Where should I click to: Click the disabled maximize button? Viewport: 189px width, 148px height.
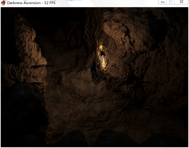[171, 2]
